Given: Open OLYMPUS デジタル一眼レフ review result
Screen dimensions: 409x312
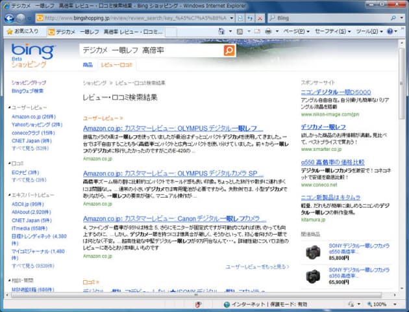Looking at the screenshot, I should 173,128.
